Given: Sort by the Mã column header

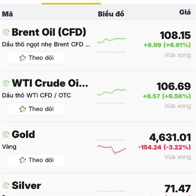Looking at the screenshot, I should 7,14.
